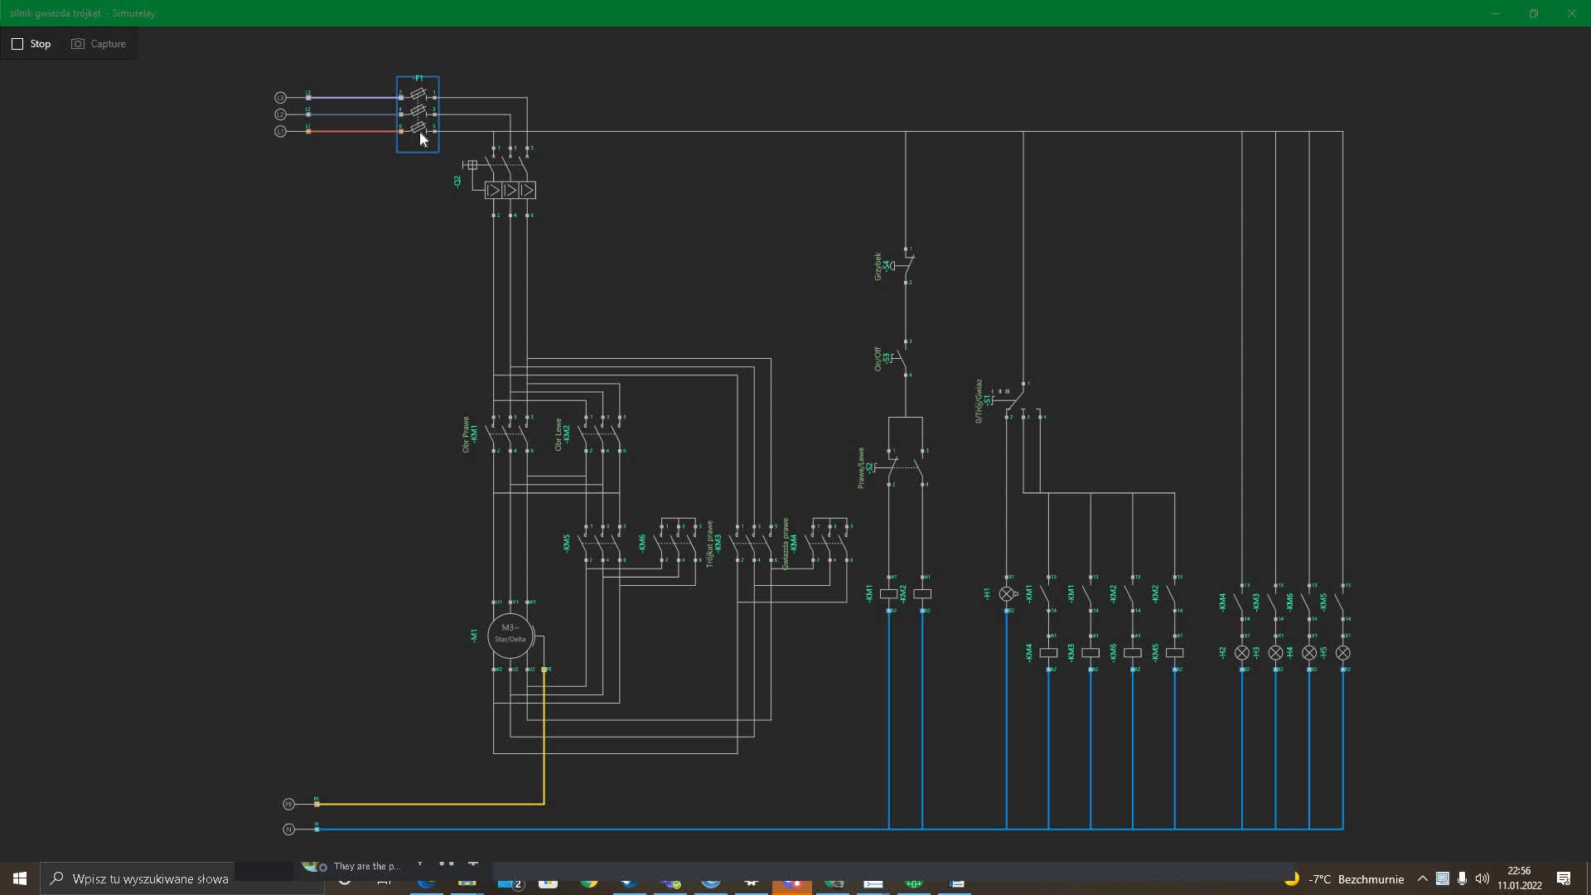1591x895 pixels.
Task: Click the N neutral terminal
Action: pos(288,829)
